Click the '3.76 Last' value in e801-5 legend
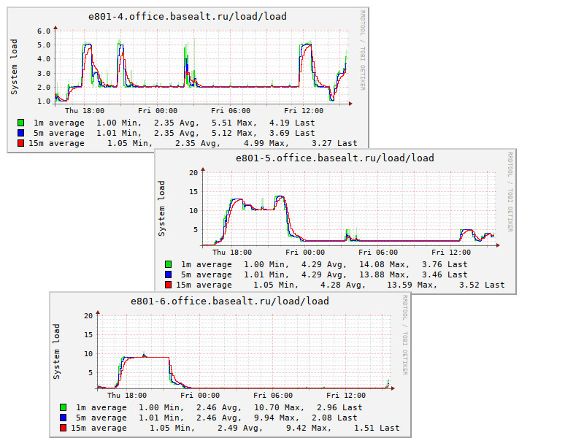Viewport: 584px width, 438px height. click(x=445, y=264)
